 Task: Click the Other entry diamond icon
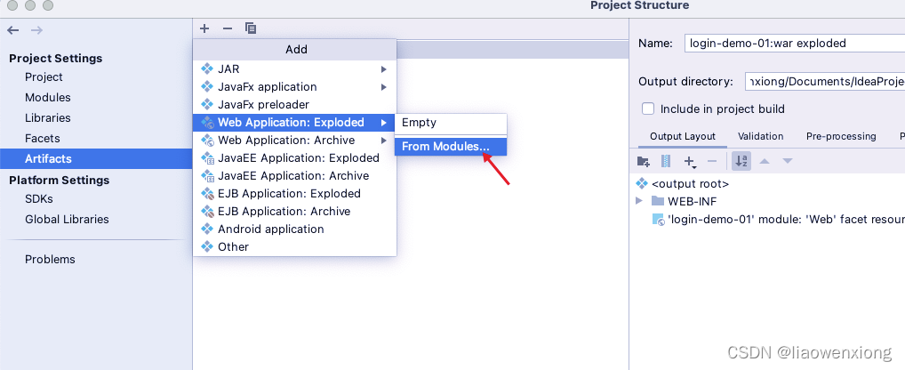point(206,247)
